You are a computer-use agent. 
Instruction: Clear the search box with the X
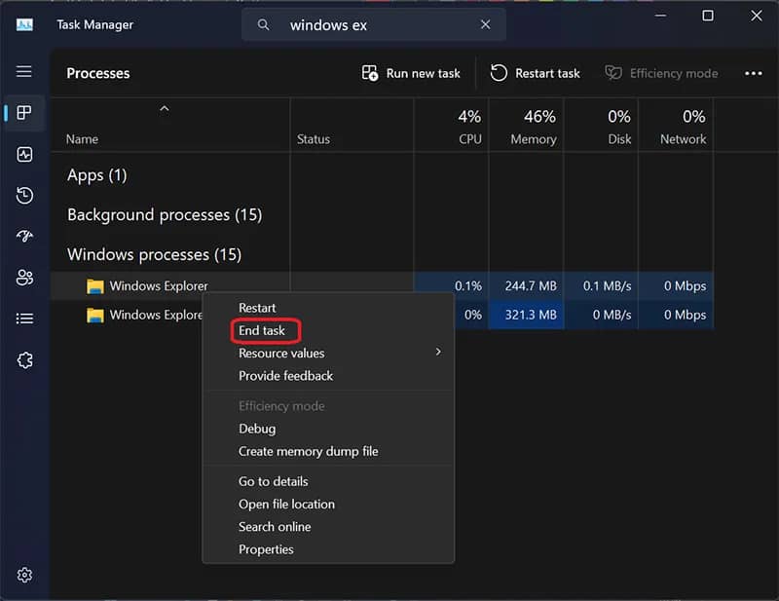coord(485,24)
